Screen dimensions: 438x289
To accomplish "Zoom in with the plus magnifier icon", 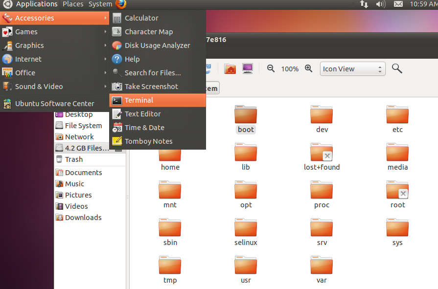I will click(x=308, y=68).
